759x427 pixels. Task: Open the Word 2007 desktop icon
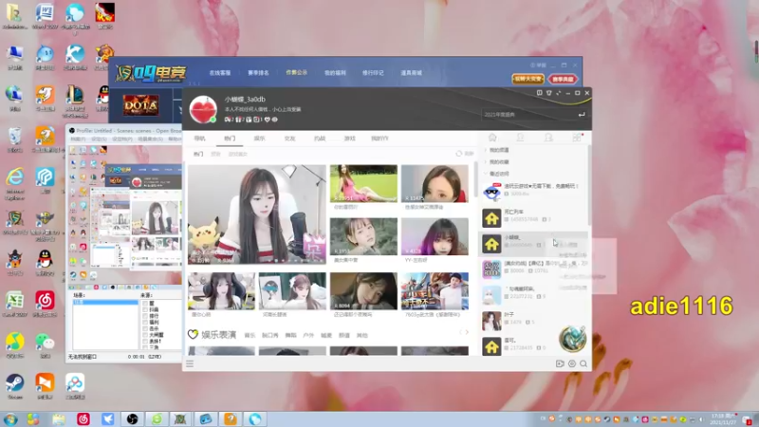pos(45,16)
